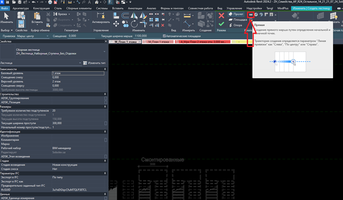This screenshot has width=343, height=200.
Task: Select the Move tool
Action: [116, 24]
